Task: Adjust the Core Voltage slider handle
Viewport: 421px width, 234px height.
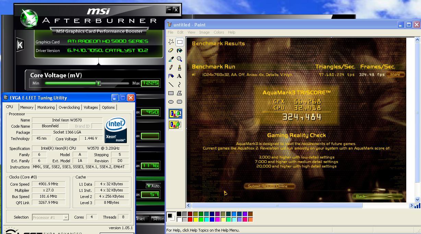Action: point(98,83)
